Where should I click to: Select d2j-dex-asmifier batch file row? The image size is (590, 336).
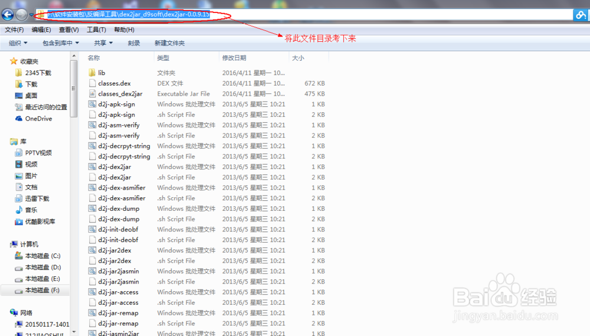[206, 188]
